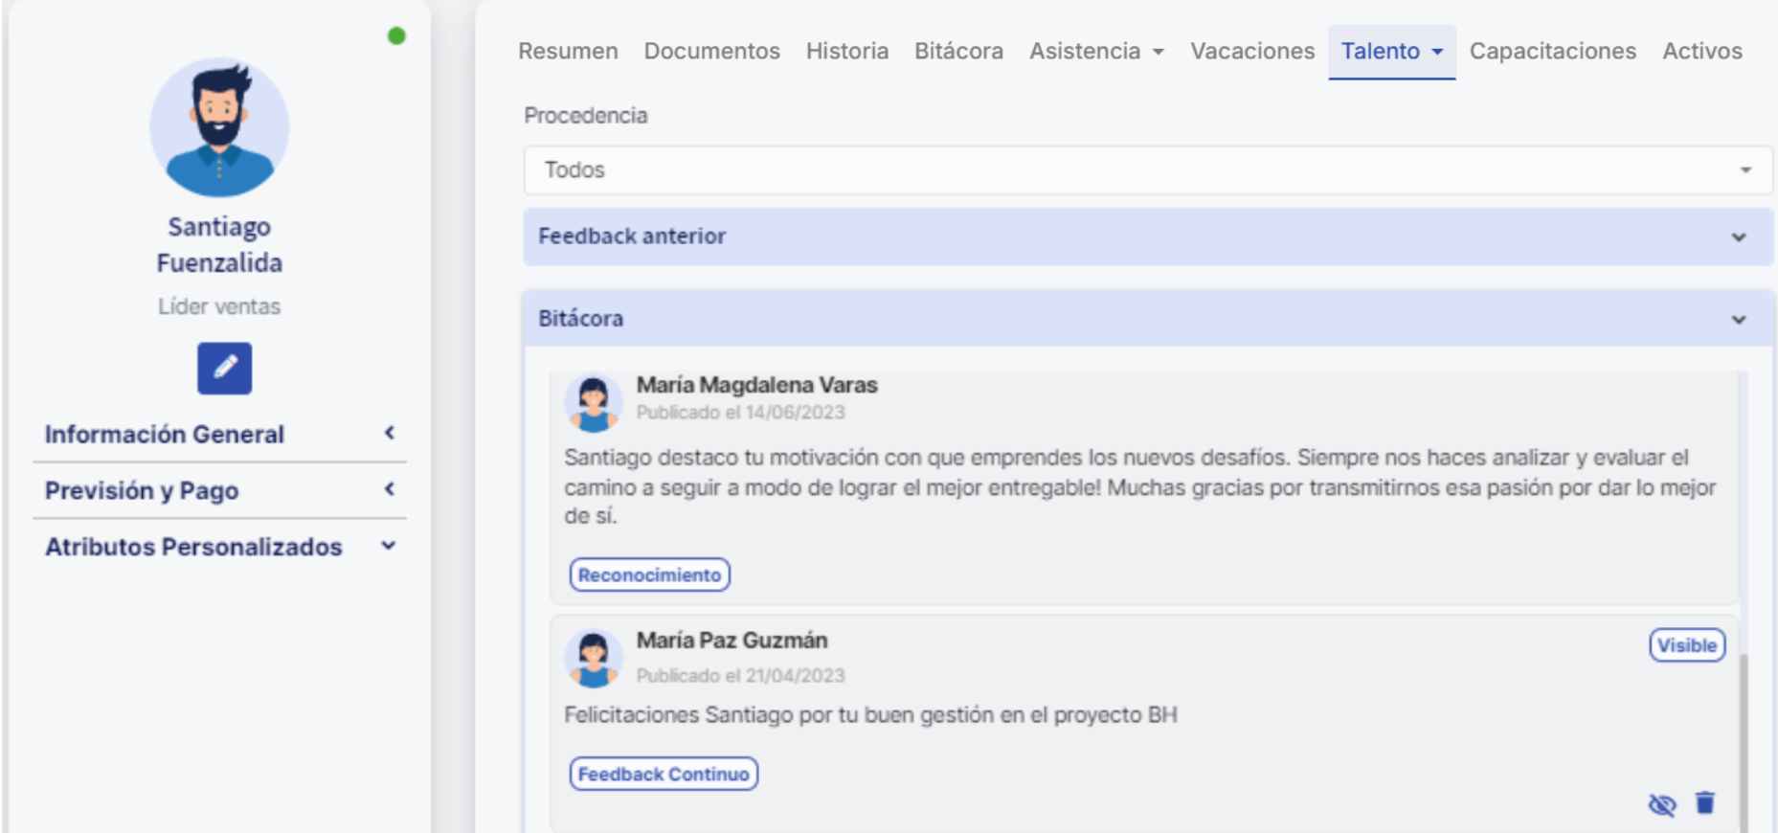Expand the Feedback anterior section

tap(1147, 236)
